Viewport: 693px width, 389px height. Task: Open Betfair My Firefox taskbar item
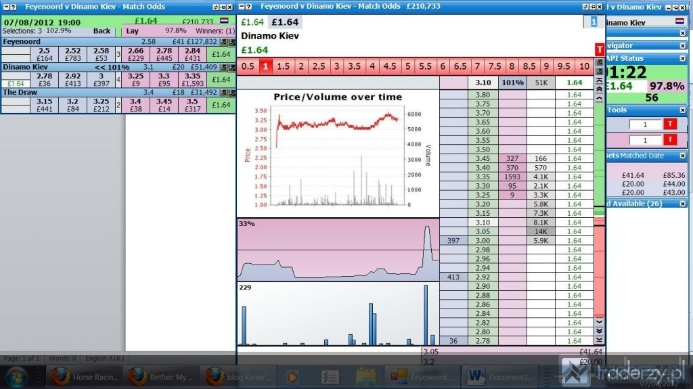click(162, 377)
